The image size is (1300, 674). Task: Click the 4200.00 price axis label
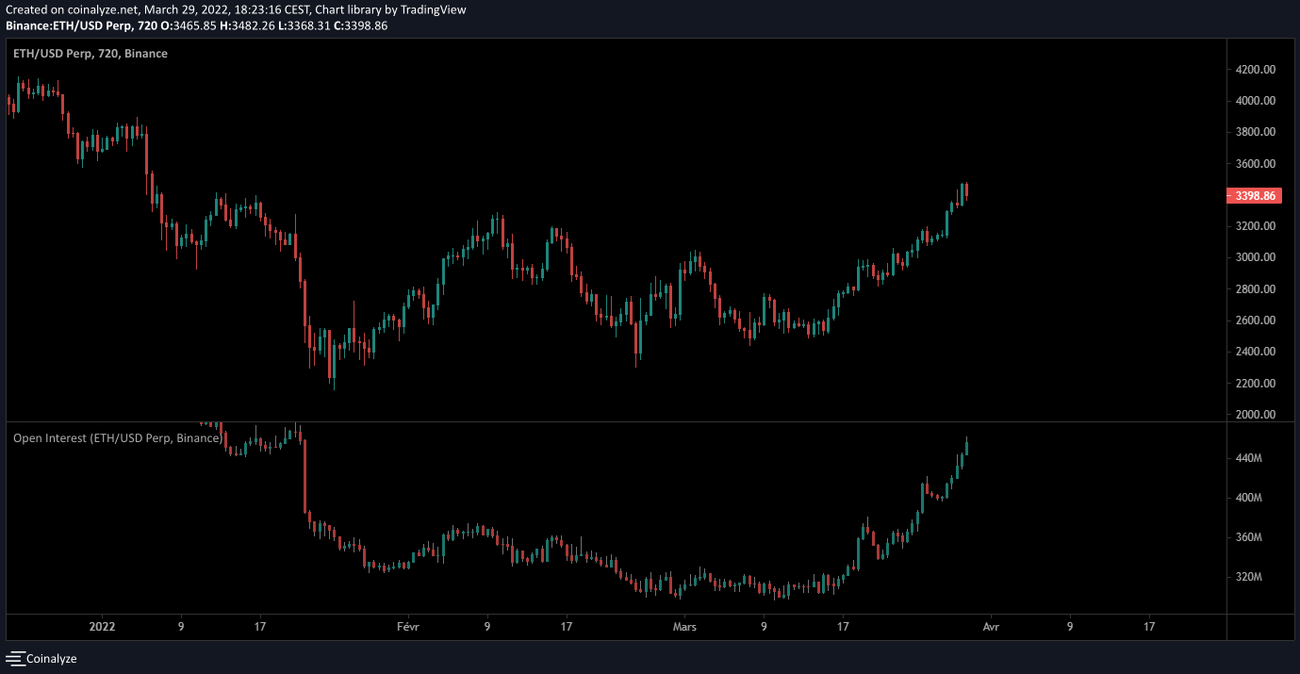pyautogui.click(x=1255, y=70)
